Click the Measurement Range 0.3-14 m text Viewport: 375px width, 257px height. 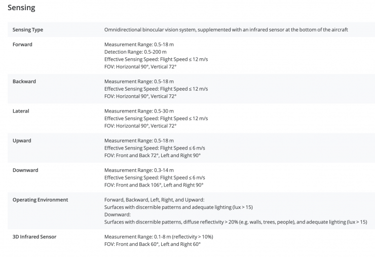point(139,170)
